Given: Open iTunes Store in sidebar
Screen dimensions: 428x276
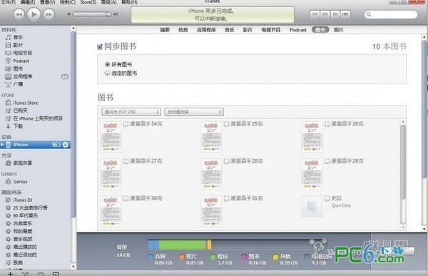Looking at the screenshot, I should pyautogui.click(x=26, y=103).
